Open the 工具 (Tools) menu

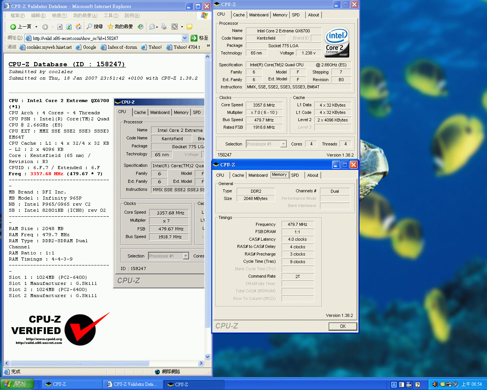pos(111,16)
